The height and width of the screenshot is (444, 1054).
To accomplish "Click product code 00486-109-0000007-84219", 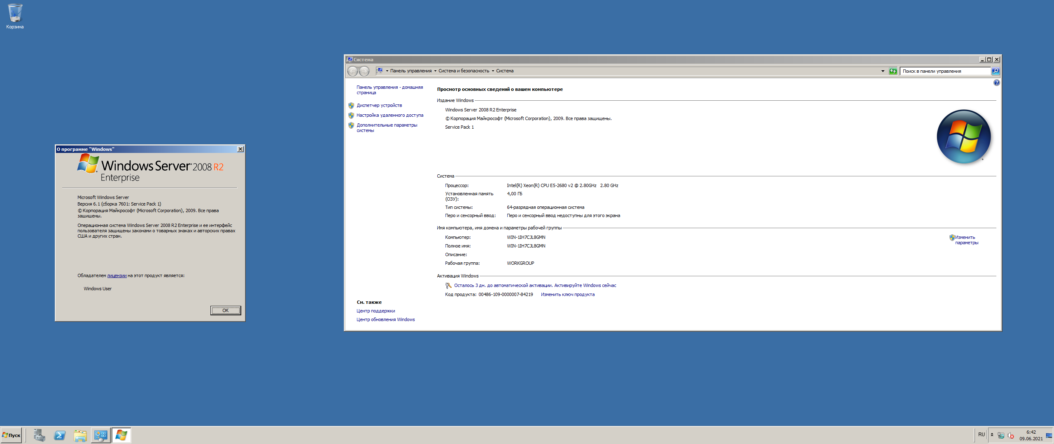I will click(506, 295).
